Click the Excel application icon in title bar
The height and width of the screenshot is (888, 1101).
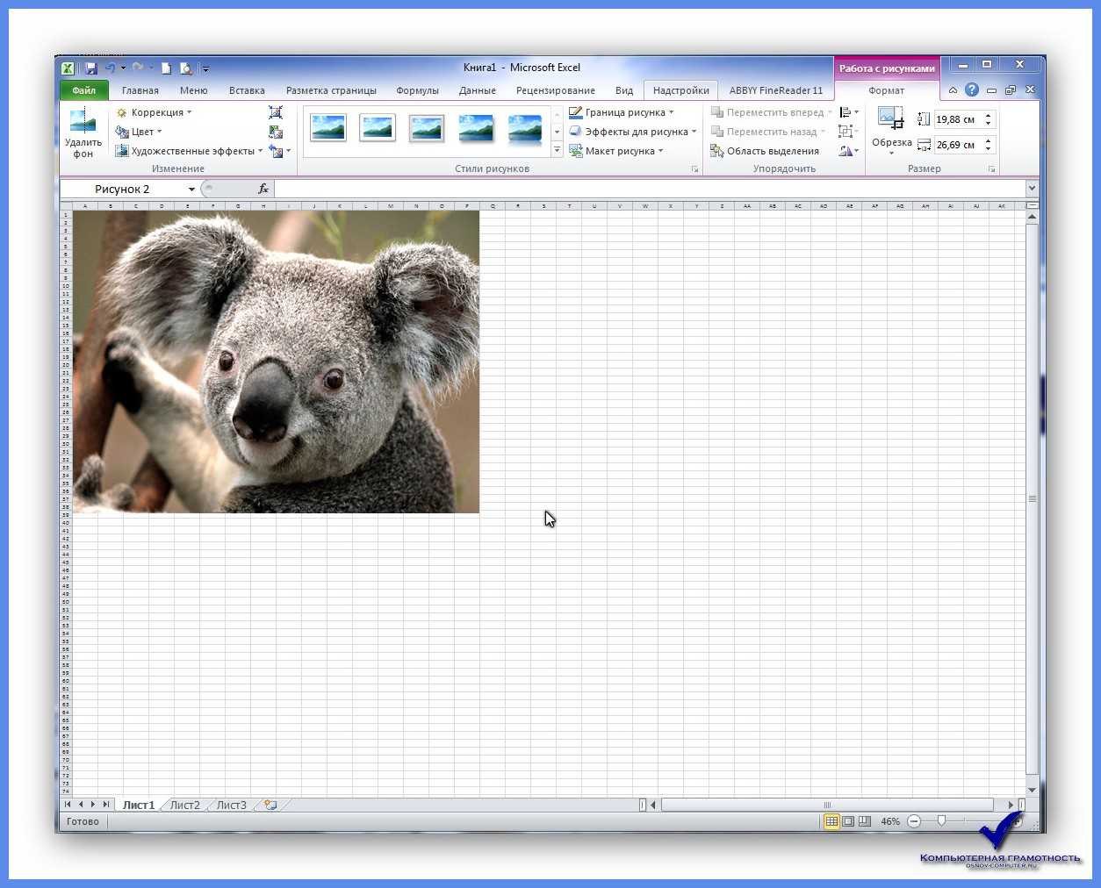pos(68,68)
